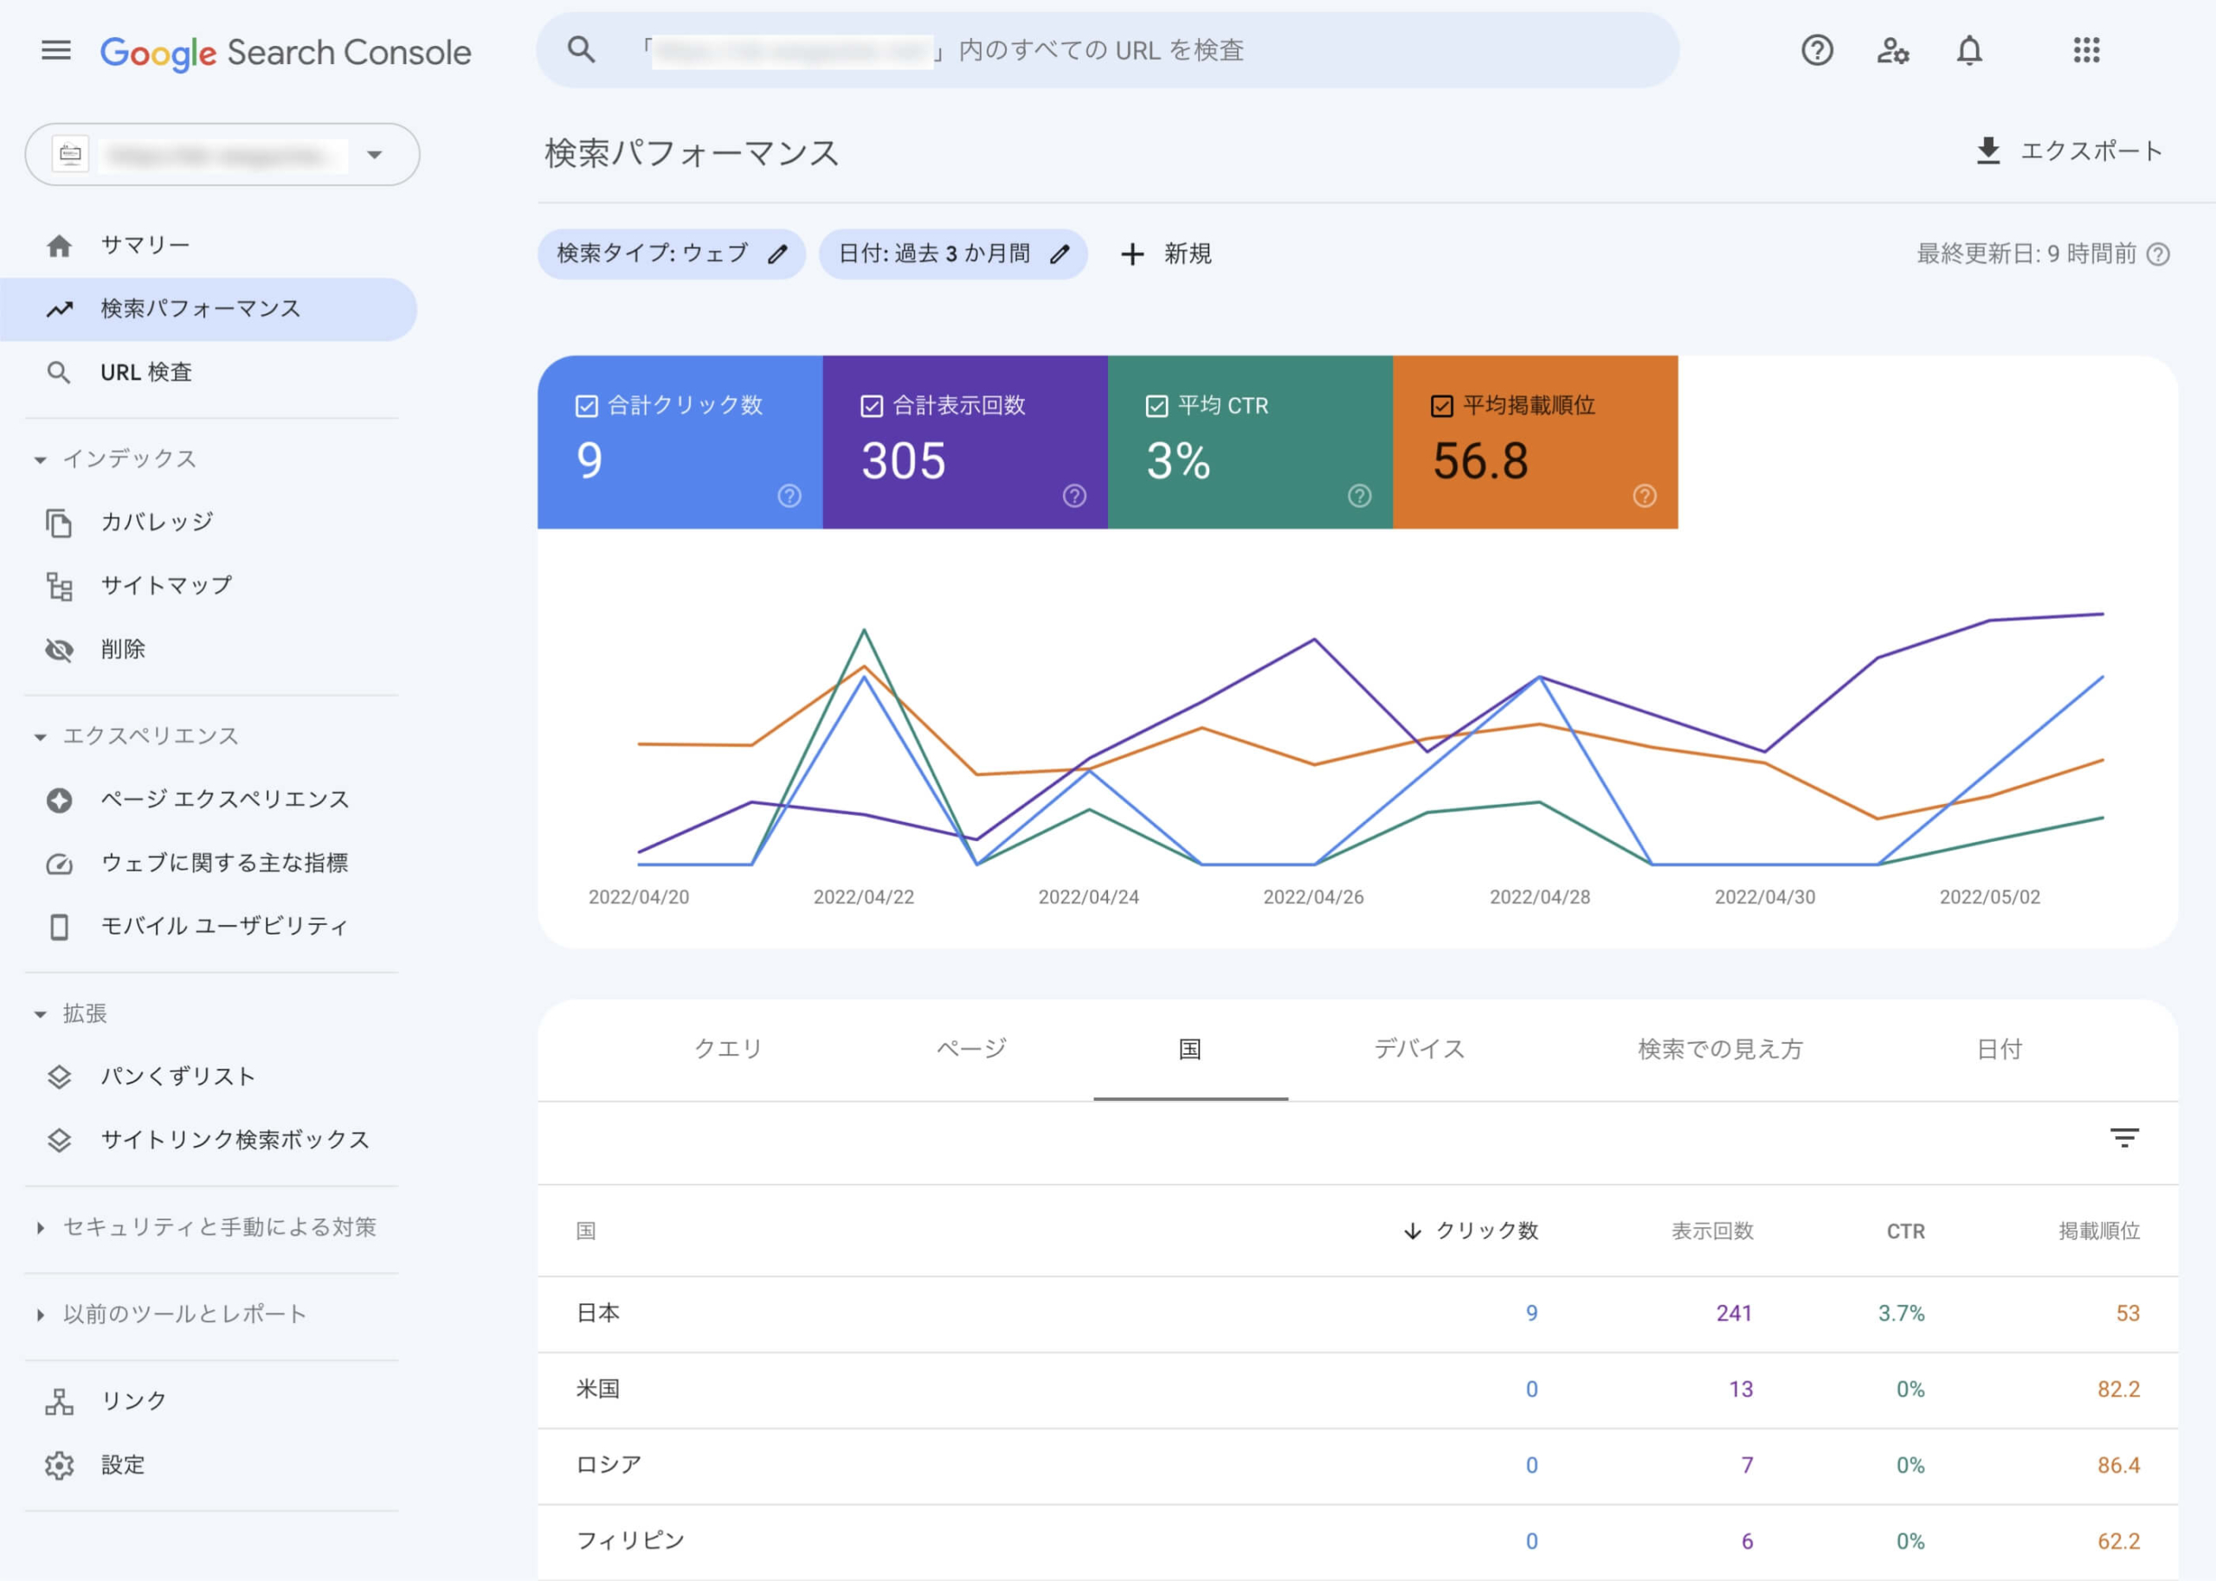The height and width of the screenshot is (1581, 2216).
Task: Click the フィリピン country row
Action: [1357, 1541]
